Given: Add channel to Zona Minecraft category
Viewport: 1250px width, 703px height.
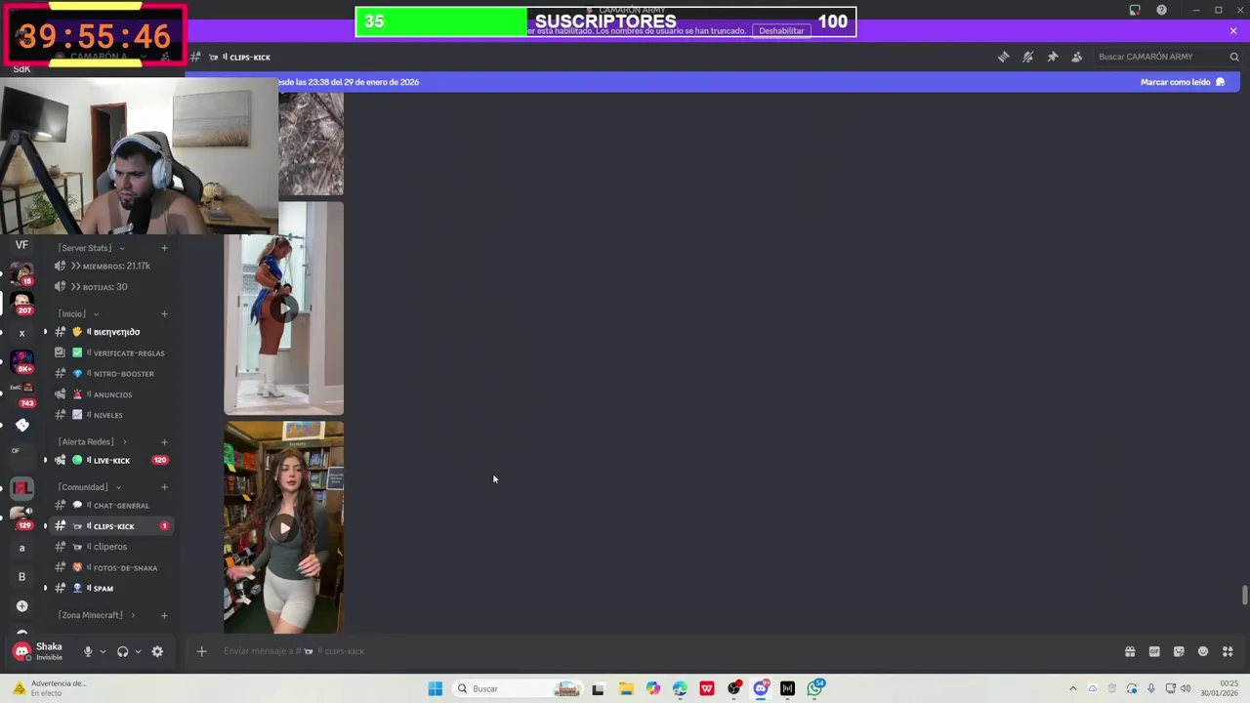Looking at the screenshot, I should 164,615.
